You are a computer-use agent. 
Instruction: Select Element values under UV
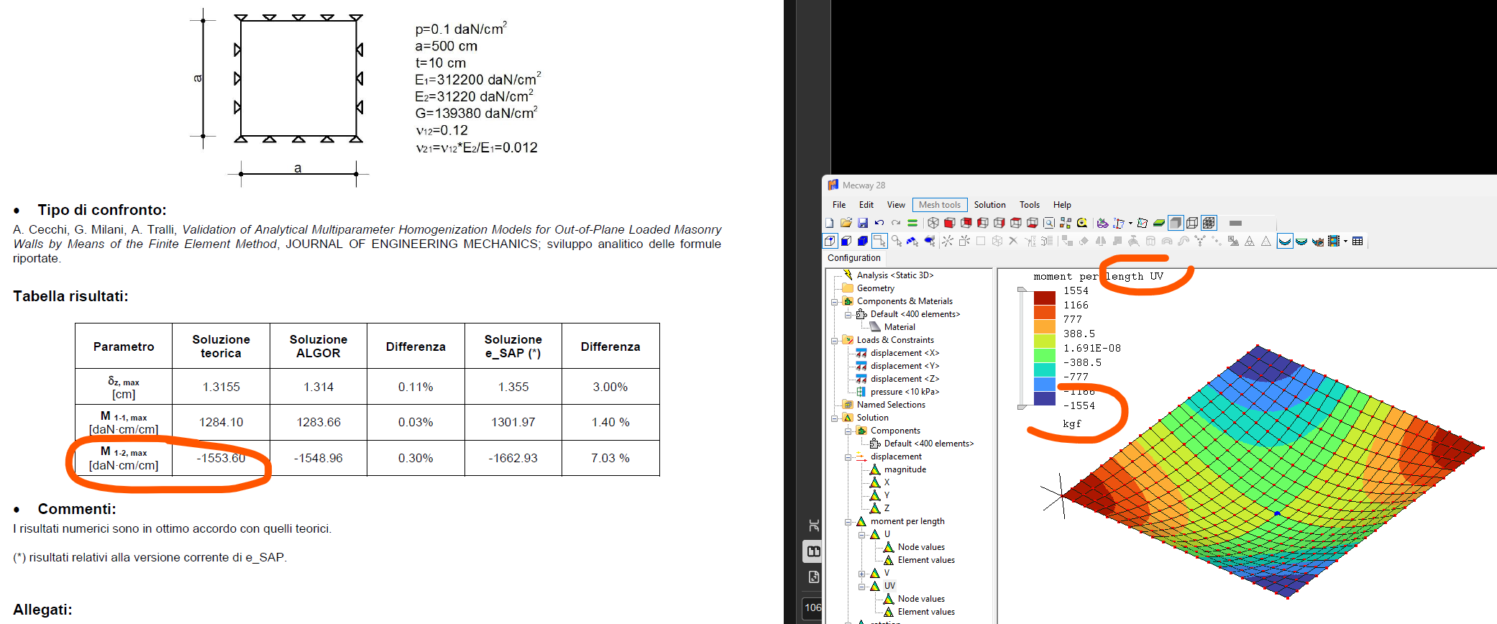(x=925, y=612)
